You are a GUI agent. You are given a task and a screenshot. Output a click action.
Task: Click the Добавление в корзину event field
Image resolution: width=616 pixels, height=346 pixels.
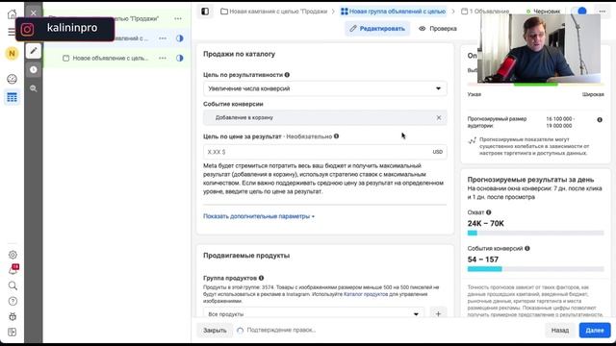coord(325,117)
